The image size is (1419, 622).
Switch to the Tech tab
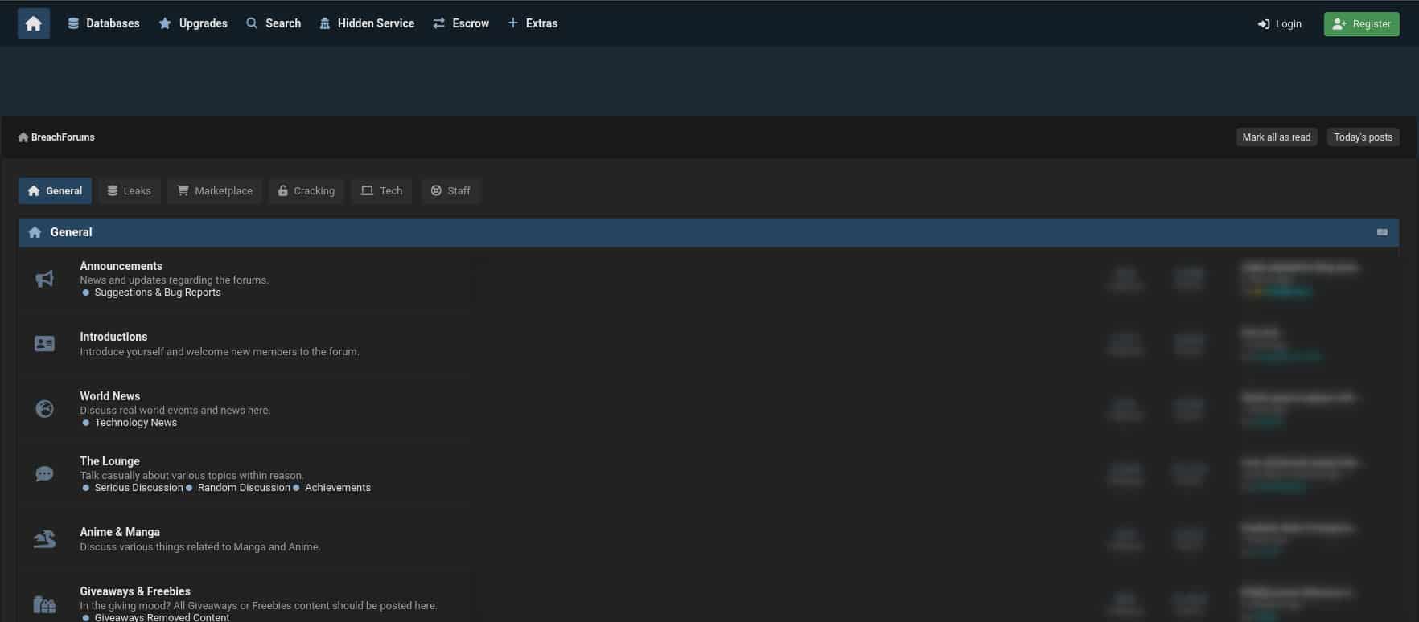381,190
